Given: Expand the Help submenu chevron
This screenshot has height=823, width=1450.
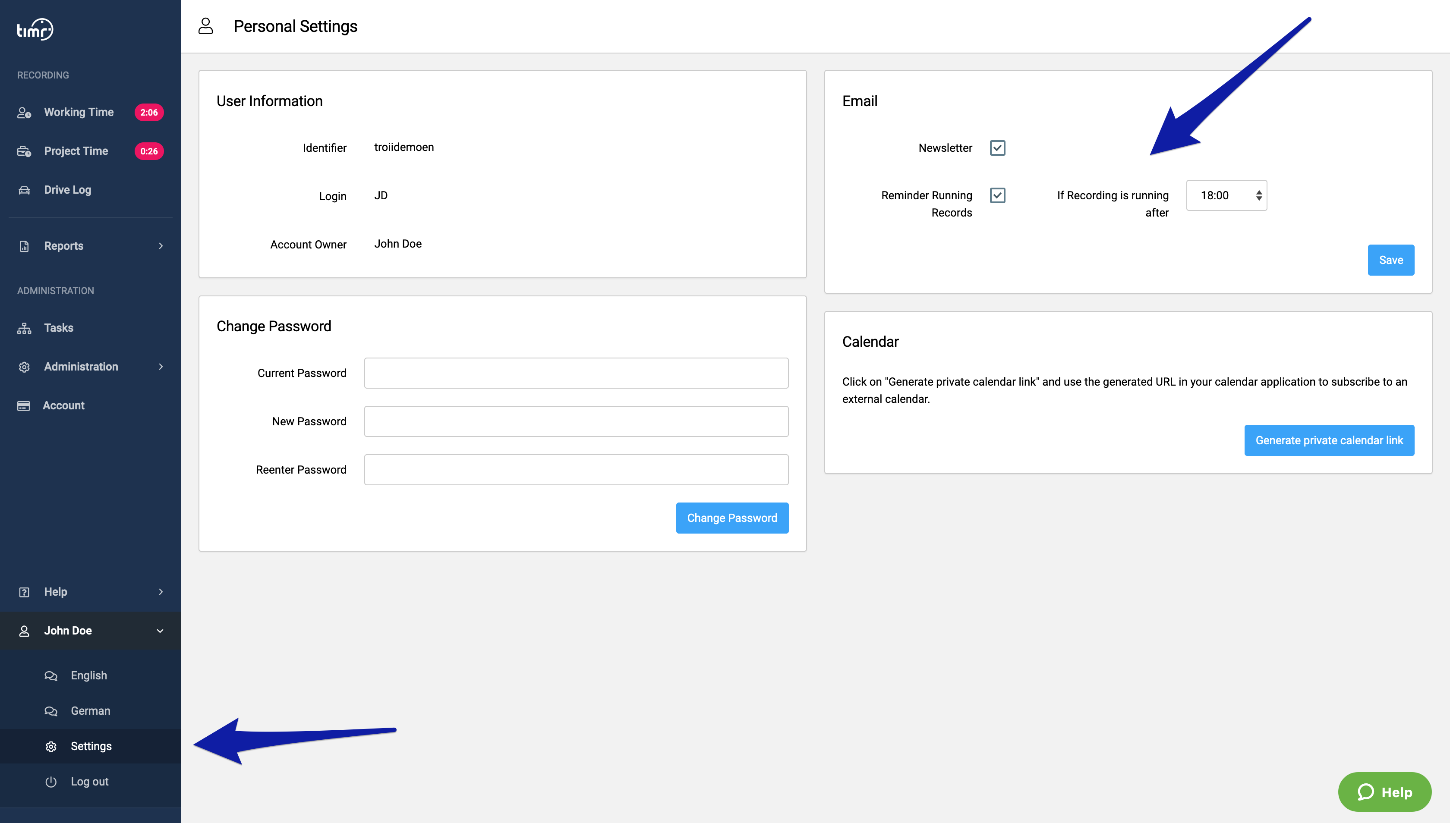Looking at the screenshot, I should 161,592.
